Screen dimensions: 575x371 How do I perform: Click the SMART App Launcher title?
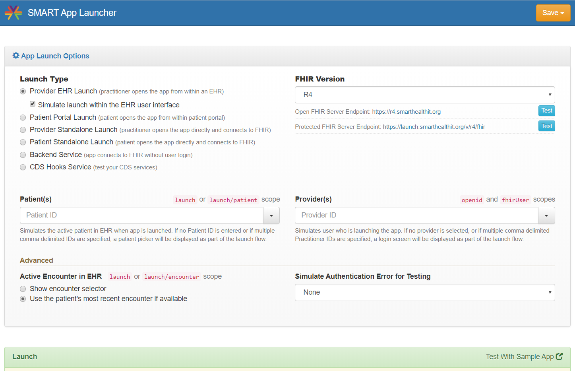click(72, 13)
